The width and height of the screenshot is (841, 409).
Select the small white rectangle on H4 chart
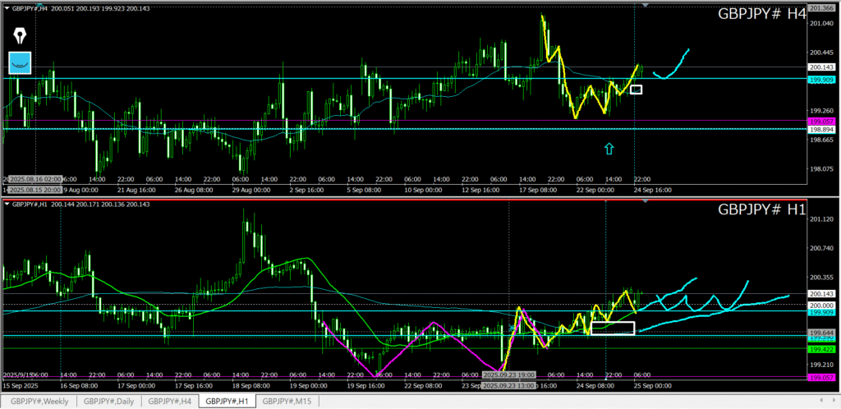636,89
